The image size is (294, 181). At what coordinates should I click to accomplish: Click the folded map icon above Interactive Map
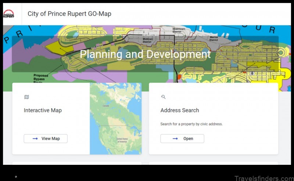tap(26, 97)
